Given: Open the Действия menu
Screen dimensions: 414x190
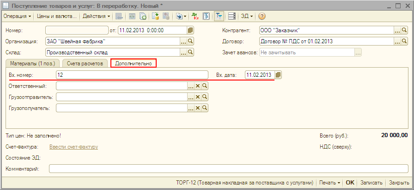Looking at the screenshot, I should (x=96, y=16).
